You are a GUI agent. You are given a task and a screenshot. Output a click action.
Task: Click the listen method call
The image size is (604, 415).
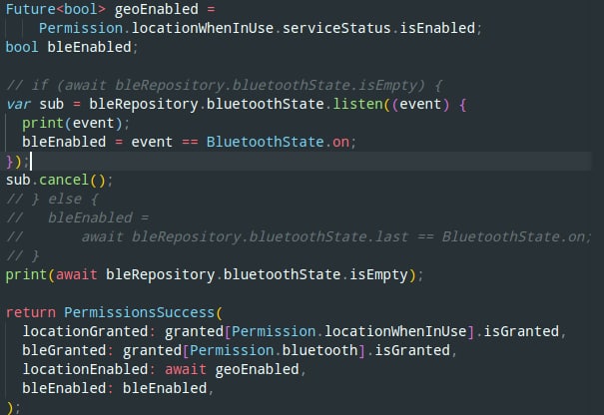point(357,104)
